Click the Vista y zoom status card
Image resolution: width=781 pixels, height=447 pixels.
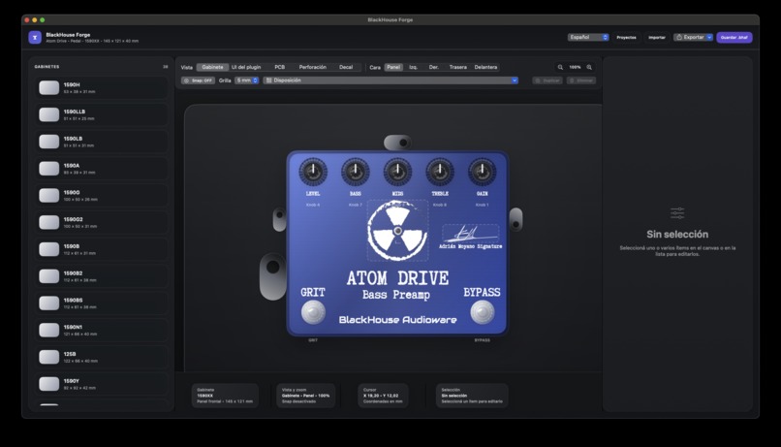pyautogui.click(x=306, y=396)
